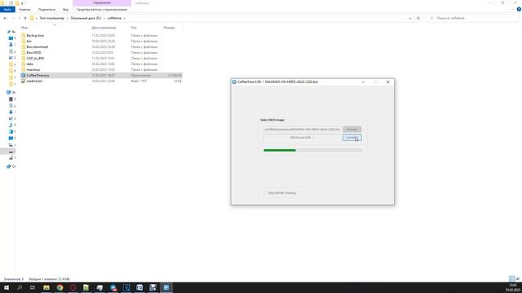Go up one folder level in Explorer
This screenshot has width=522, height=293.
25,18
